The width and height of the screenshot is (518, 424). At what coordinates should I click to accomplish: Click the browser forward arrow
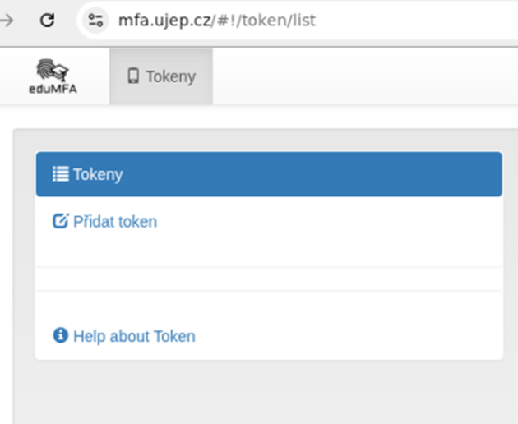pos(7,21)
